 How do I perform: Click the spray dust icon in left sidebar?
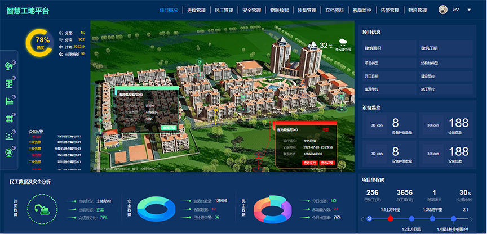pos(9,136)
